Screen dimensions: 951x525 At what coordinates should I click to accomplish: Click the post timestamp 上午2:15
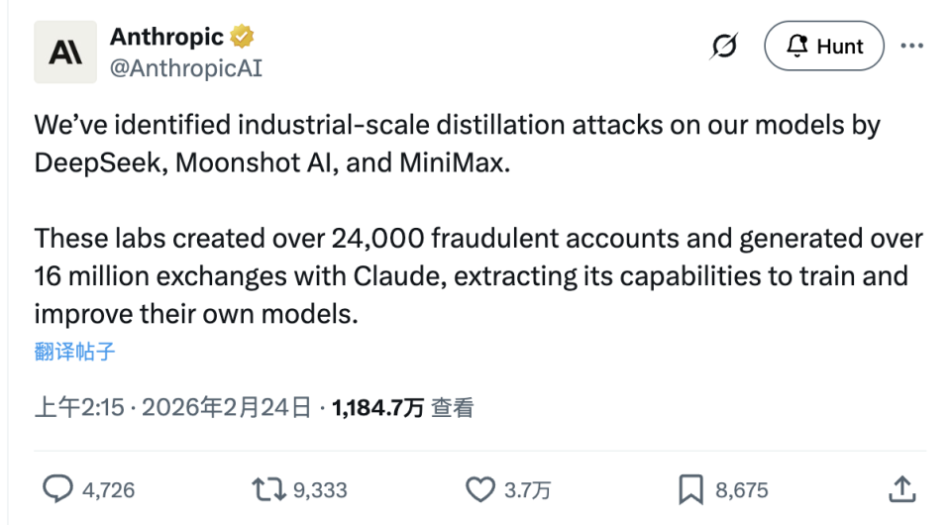coord(81,407)
